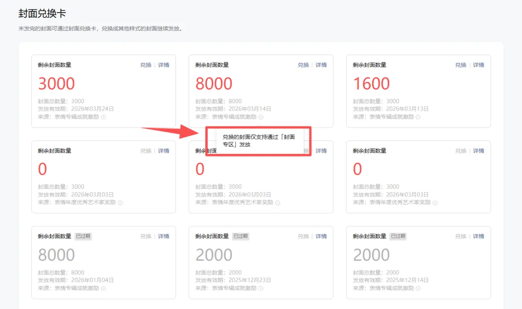
Task: Click the text 发放有效期：2026年01月04日
Action: [75, 280]
